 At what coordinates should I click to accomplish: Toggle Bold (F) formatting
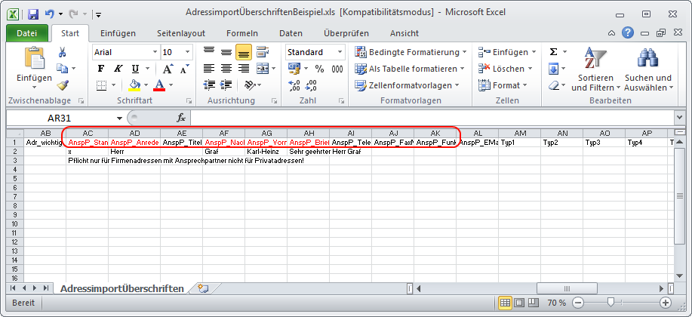pyautogui.click(x=100, y=69)
